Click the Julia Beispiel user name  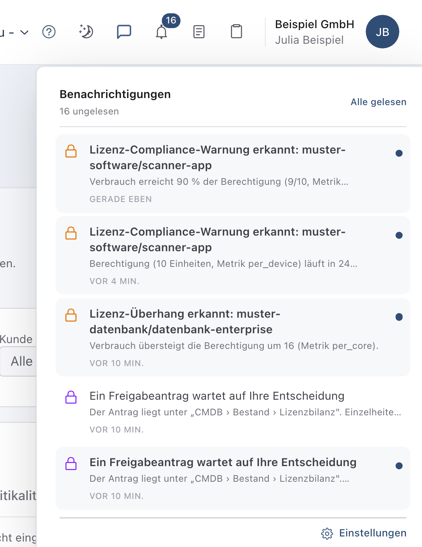pyautogui.click(x=309, y=40)
